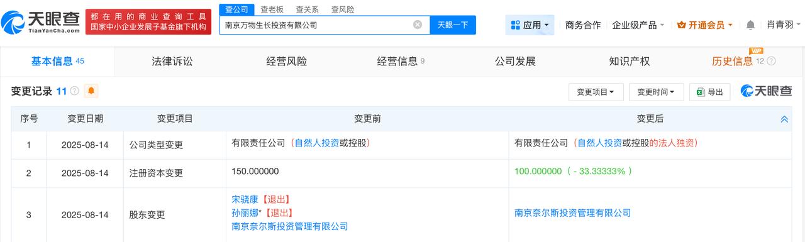Click the 序号 column header
Screen dimensions: 805x242
[29, 118]
